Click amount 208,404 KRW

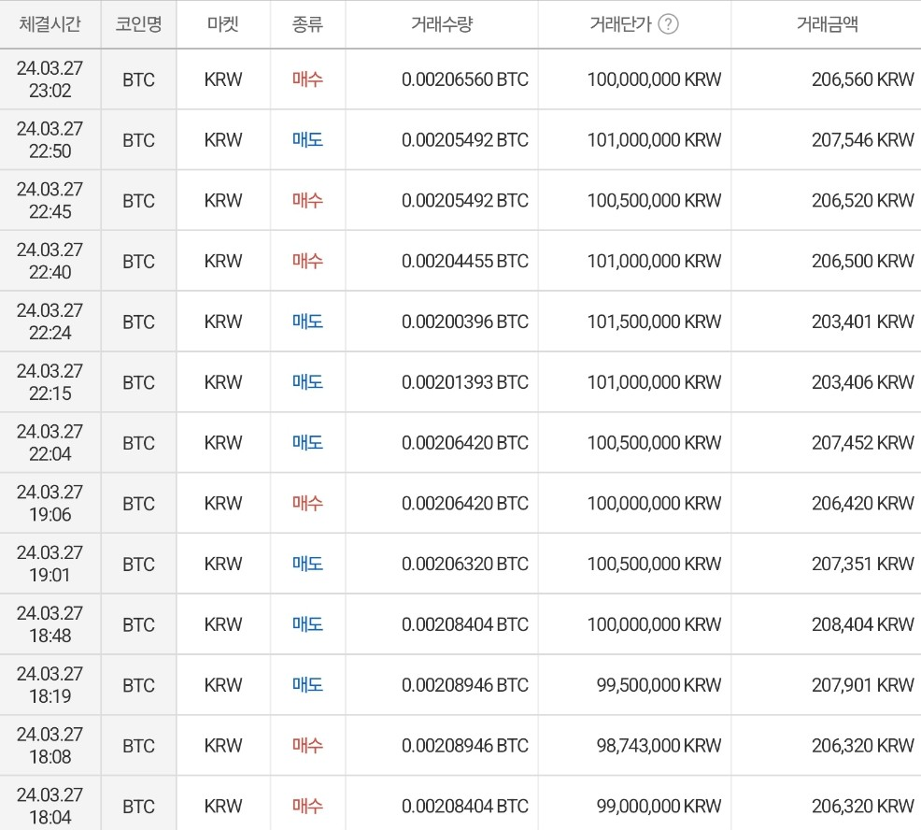(863, 624)
